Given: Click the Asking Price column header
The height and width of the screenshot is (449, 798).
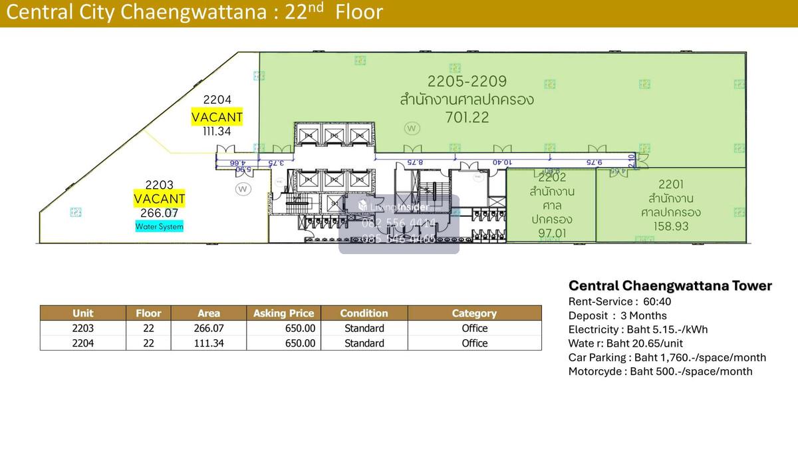Looking at the screenshot, I should 284,313.
